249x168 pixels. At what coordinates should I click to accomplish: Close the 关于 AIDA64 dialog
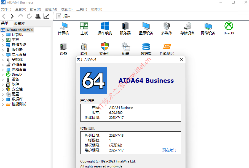tap(181, 59)
